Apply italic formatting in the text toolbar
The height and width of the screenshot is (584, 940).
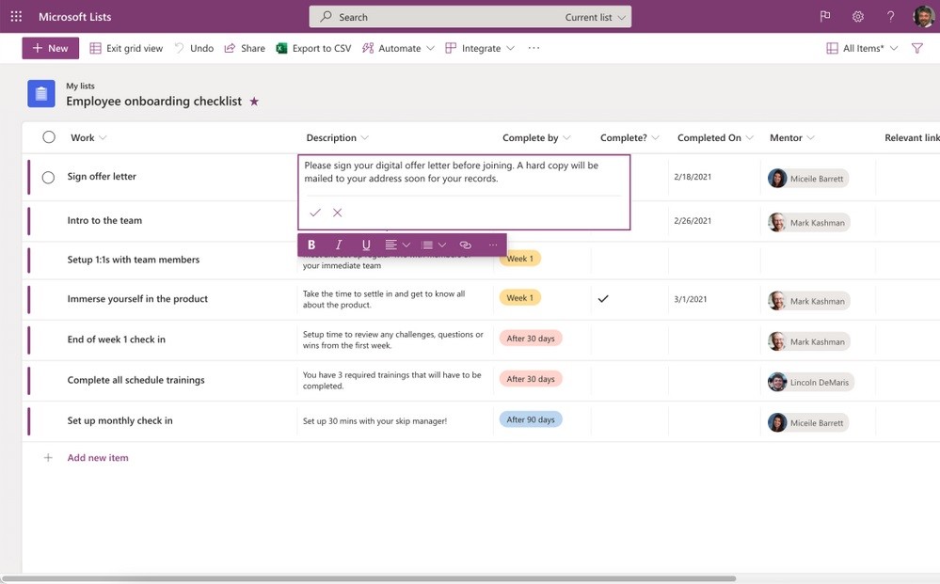coord(338,244)
